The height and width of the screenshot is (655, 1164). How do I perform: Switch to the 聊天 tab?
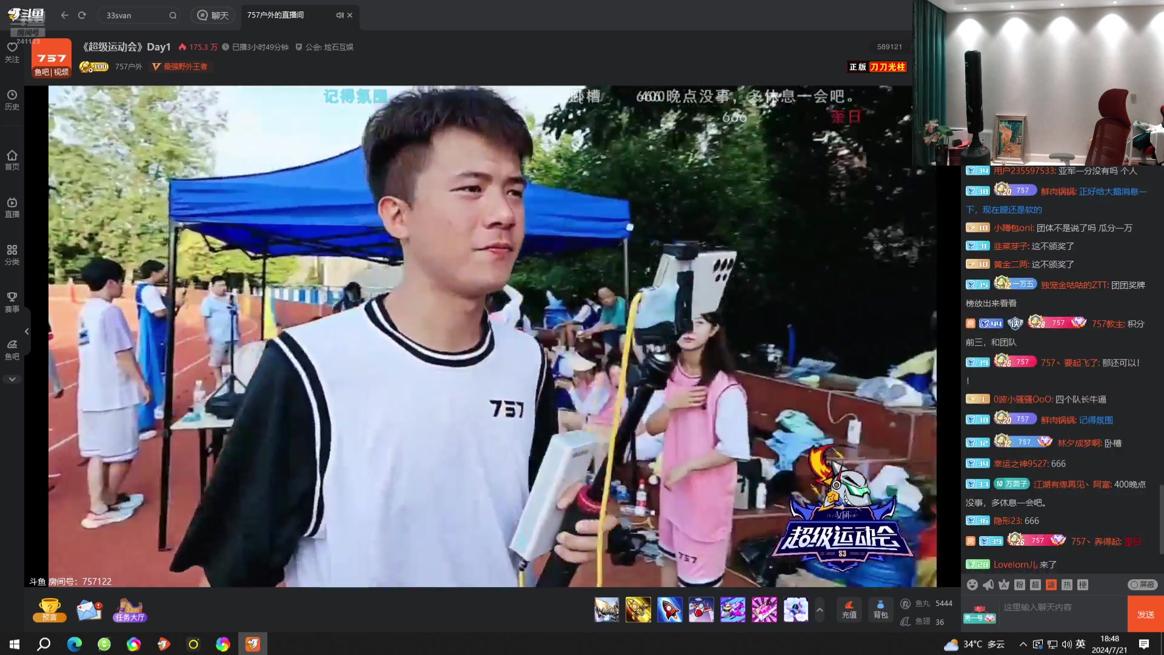(x=212, y=15)
